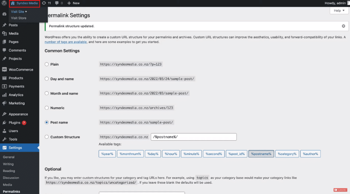Select the Numeric permalink option
350x194 pixels.
coord(47,108)
